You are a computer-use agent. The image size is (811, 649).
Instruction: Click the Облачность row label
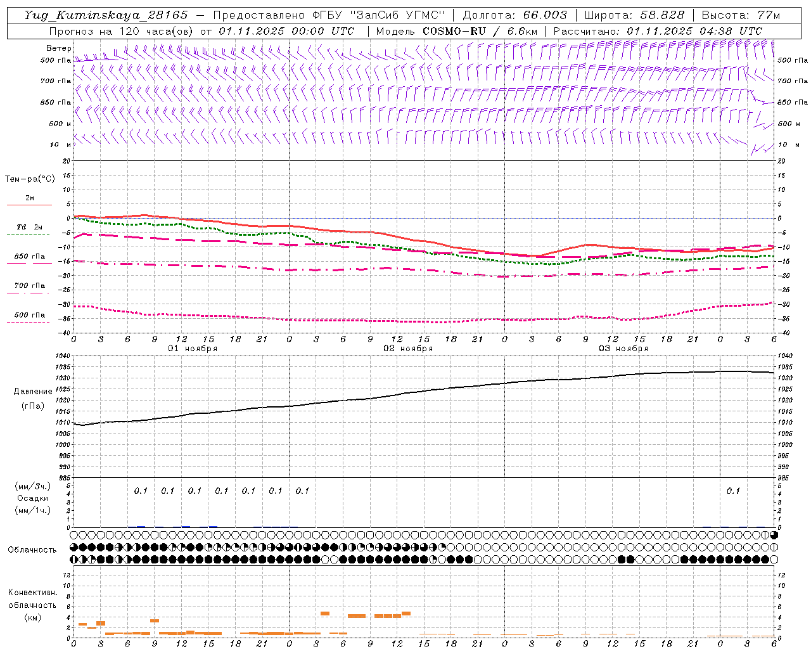pyautogui.click(x=32, y=549)
